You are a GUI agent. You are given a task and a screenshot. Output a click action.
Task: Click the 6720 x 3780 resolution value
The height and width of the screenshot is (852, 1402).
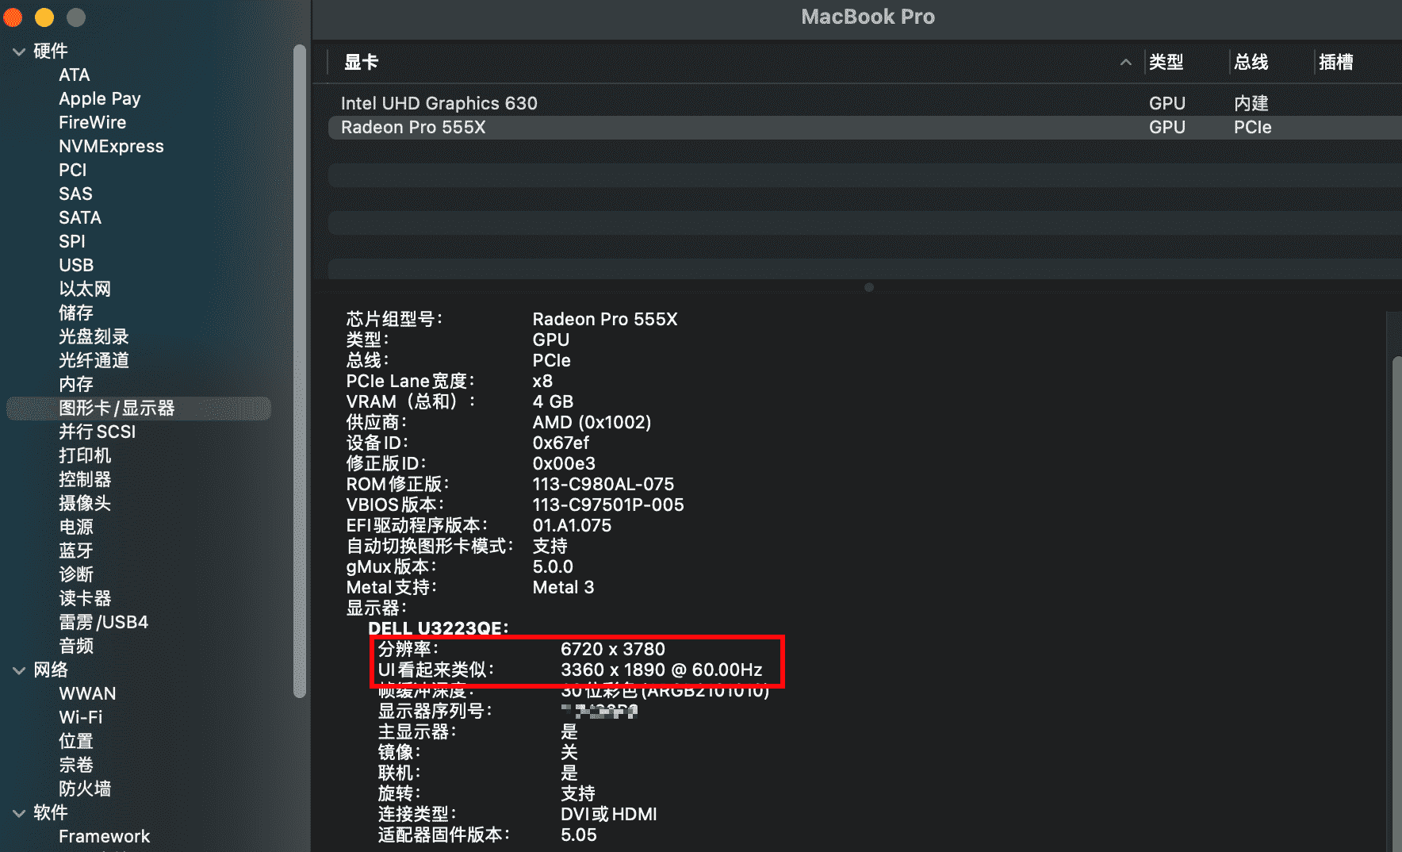click(613, 649)
